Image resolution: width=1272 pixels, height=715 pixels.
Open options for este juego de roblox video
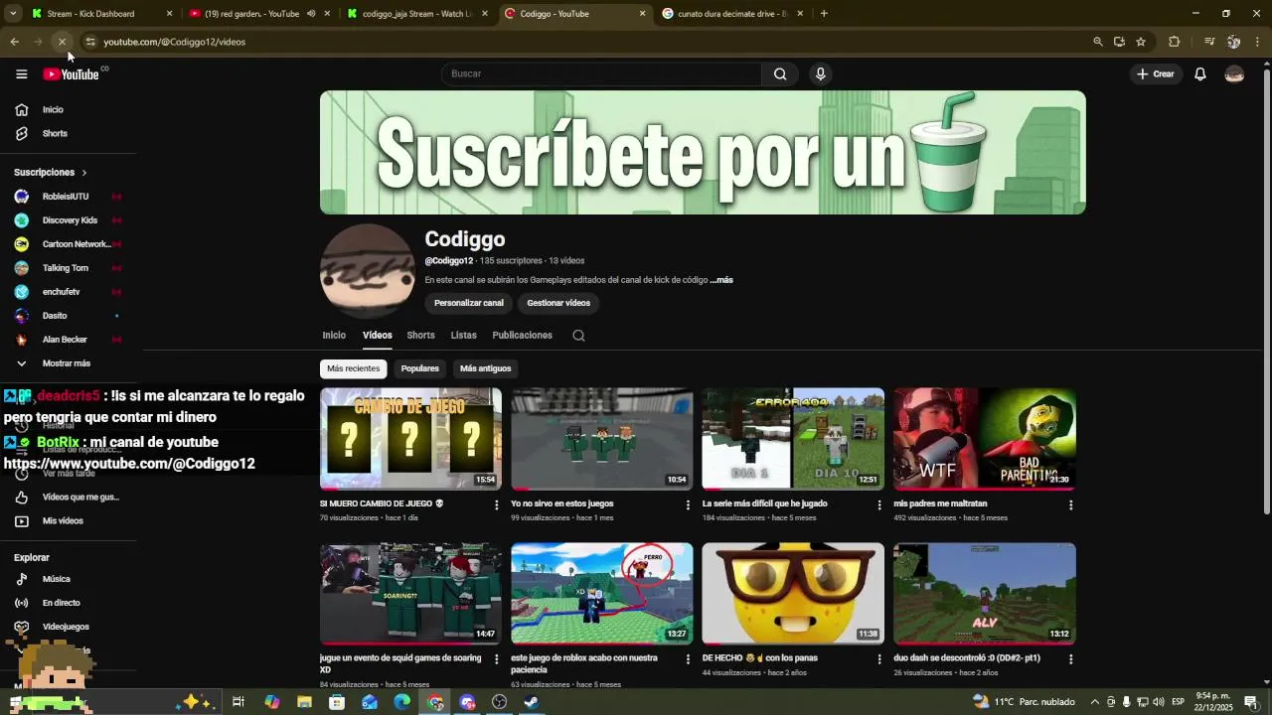(x=688, y=659)
